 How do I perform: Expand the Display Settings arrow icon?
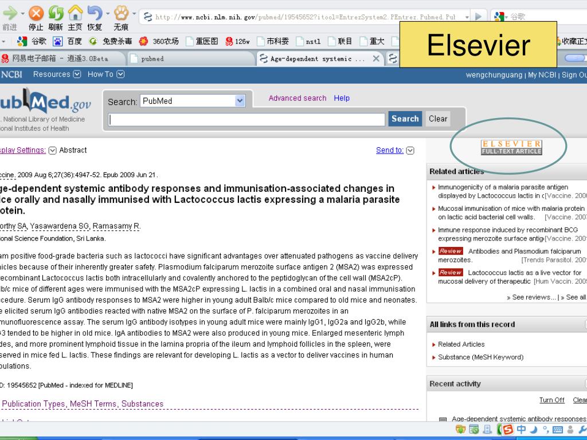pyautogui.click(x=52, y=151)
